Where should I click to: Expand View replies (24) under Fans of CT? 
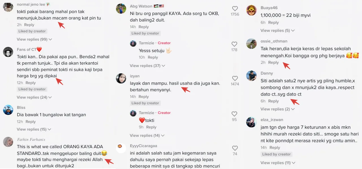point(34,97)
